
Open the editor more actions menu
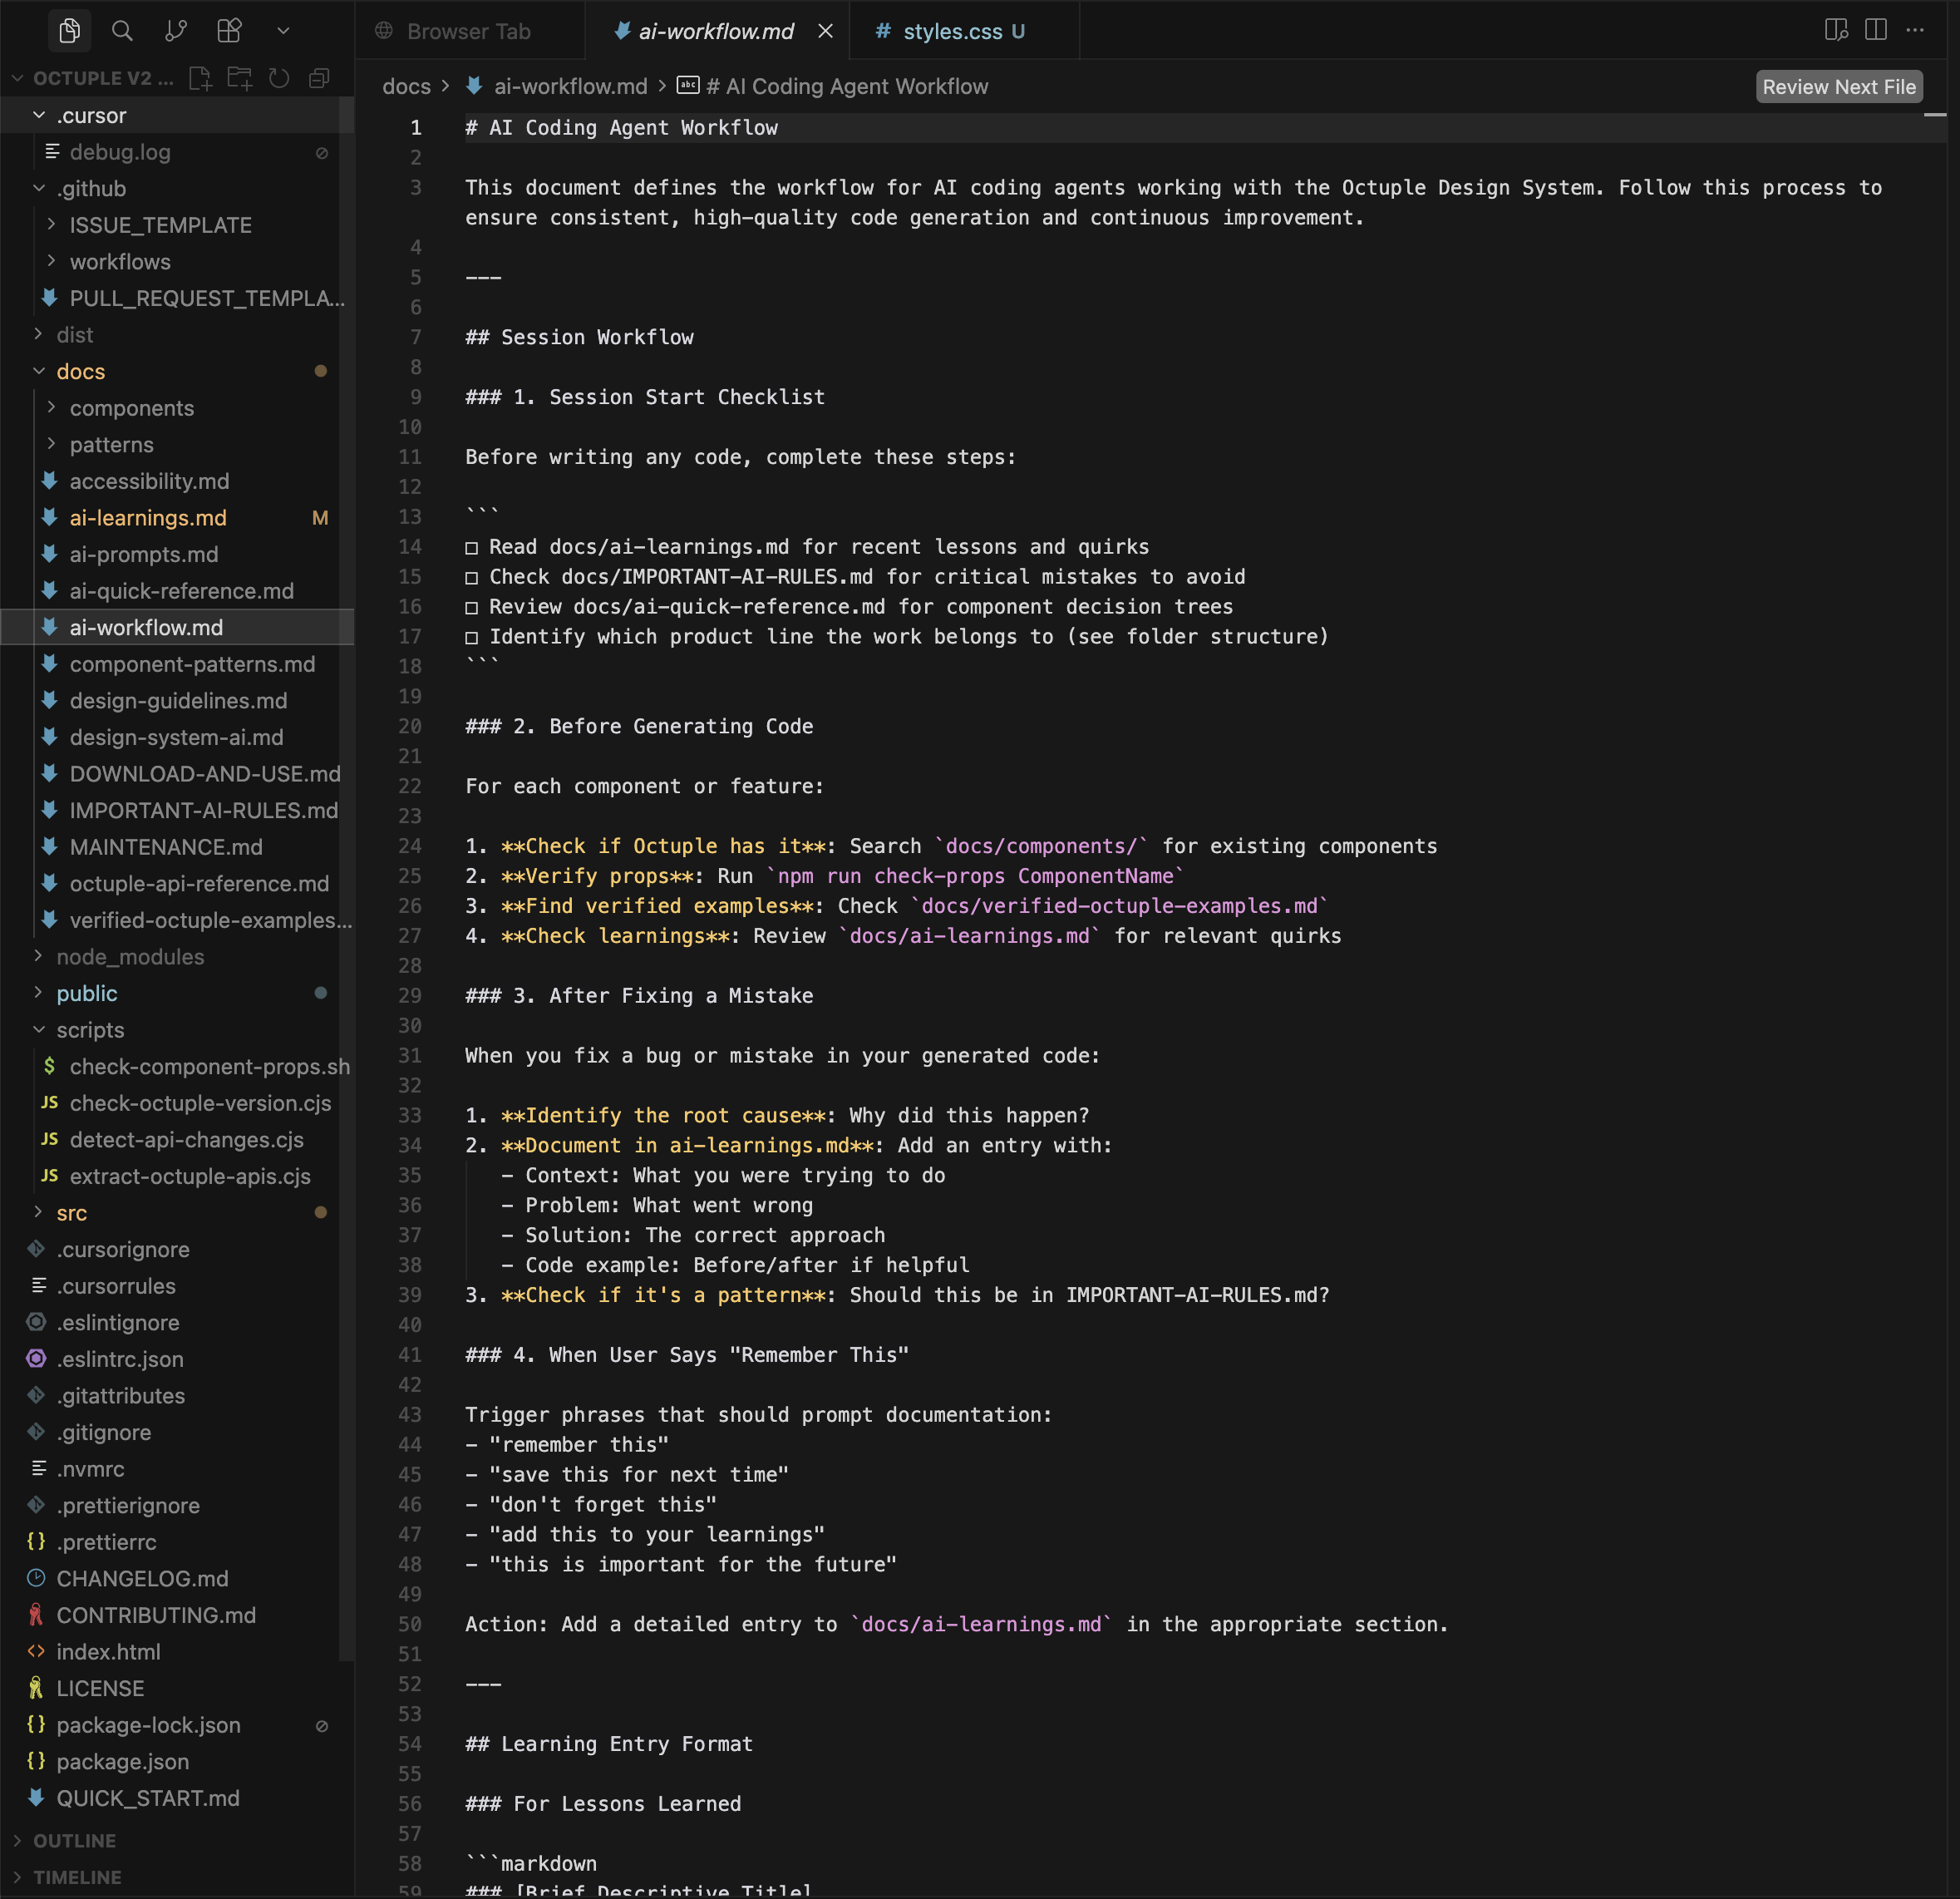tap(1916, 30)
